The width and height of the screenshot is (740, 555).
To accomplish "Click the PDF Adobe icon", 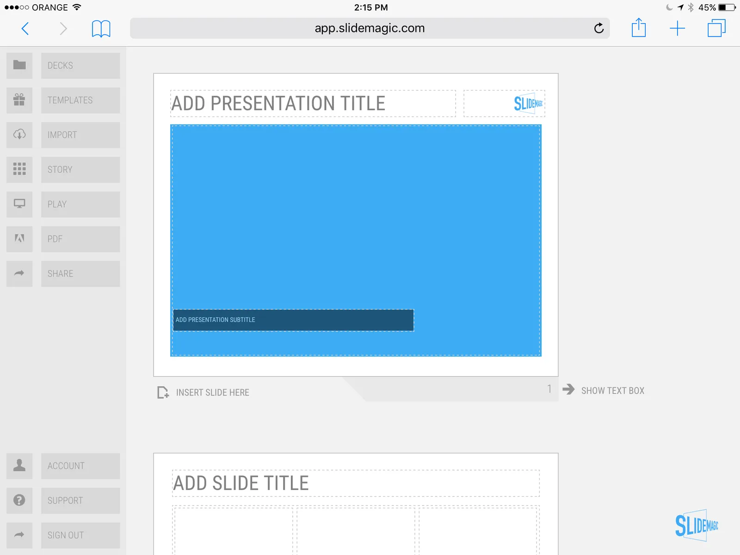I will tap(19, 239).
